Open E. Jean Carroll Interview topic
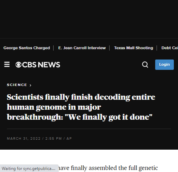 click(x=82, y=48)
